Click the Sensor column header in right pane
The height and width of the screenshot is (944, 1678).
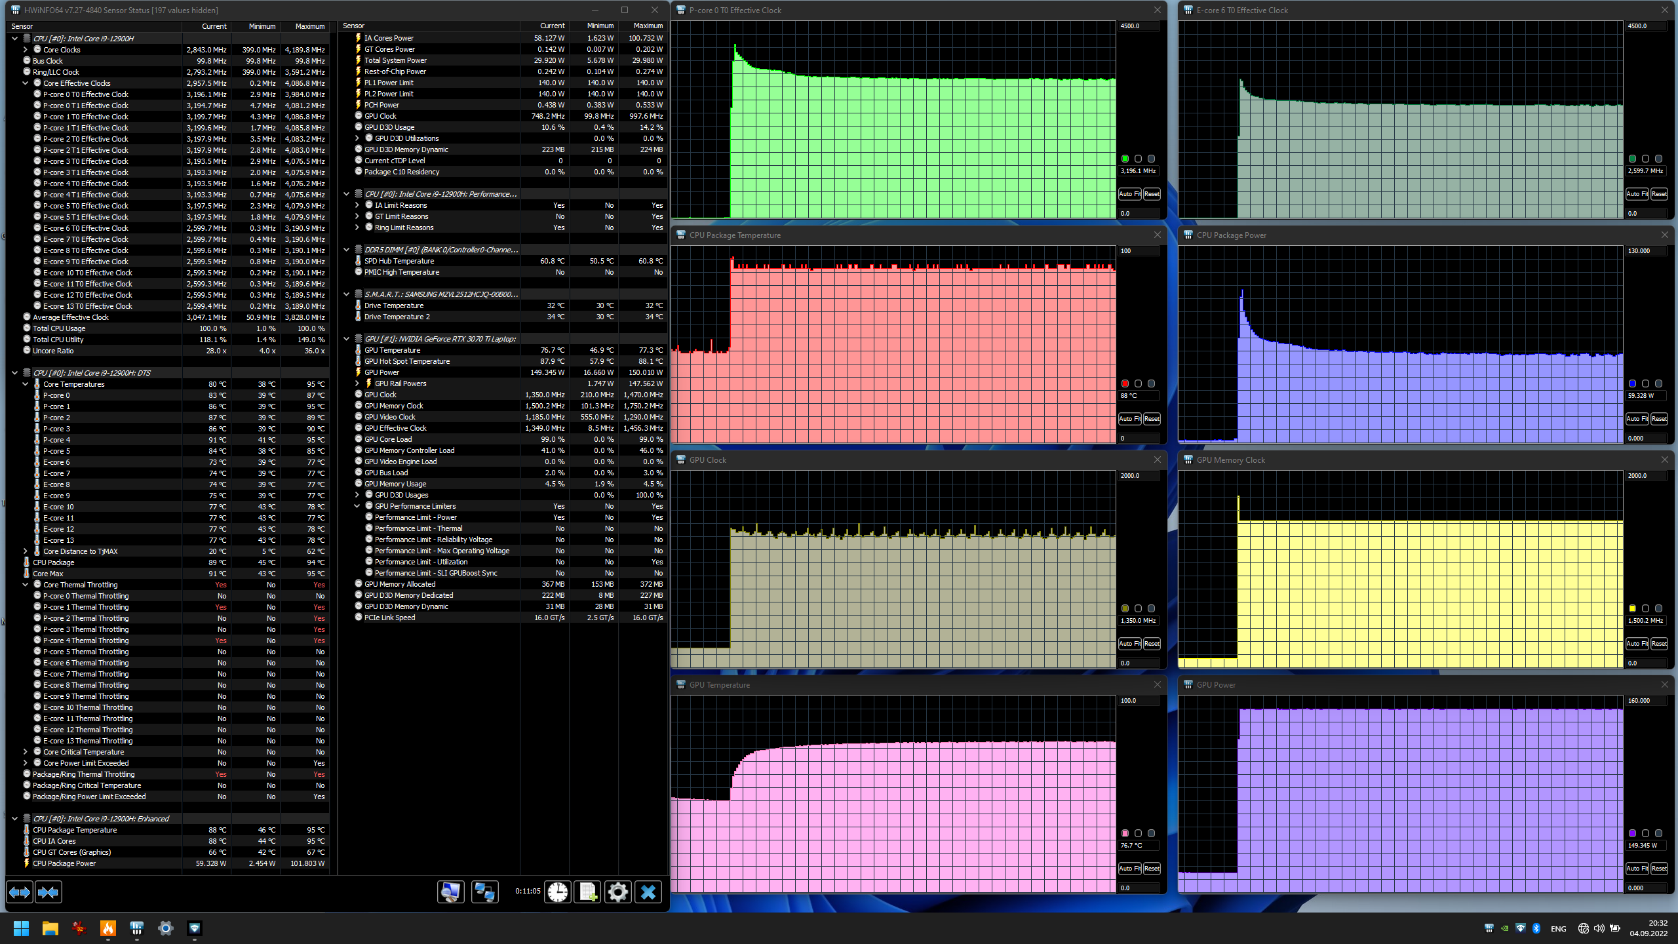(x=354, y=26)
